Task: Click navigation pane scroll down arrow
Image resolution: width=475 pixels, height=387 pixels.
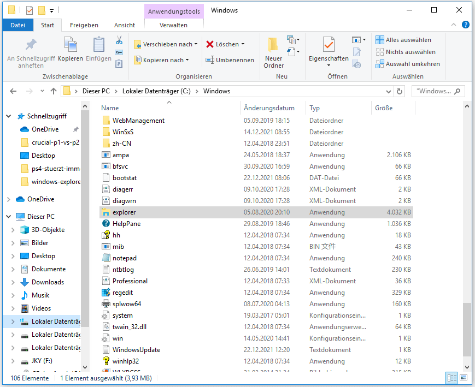Action: 85,367
